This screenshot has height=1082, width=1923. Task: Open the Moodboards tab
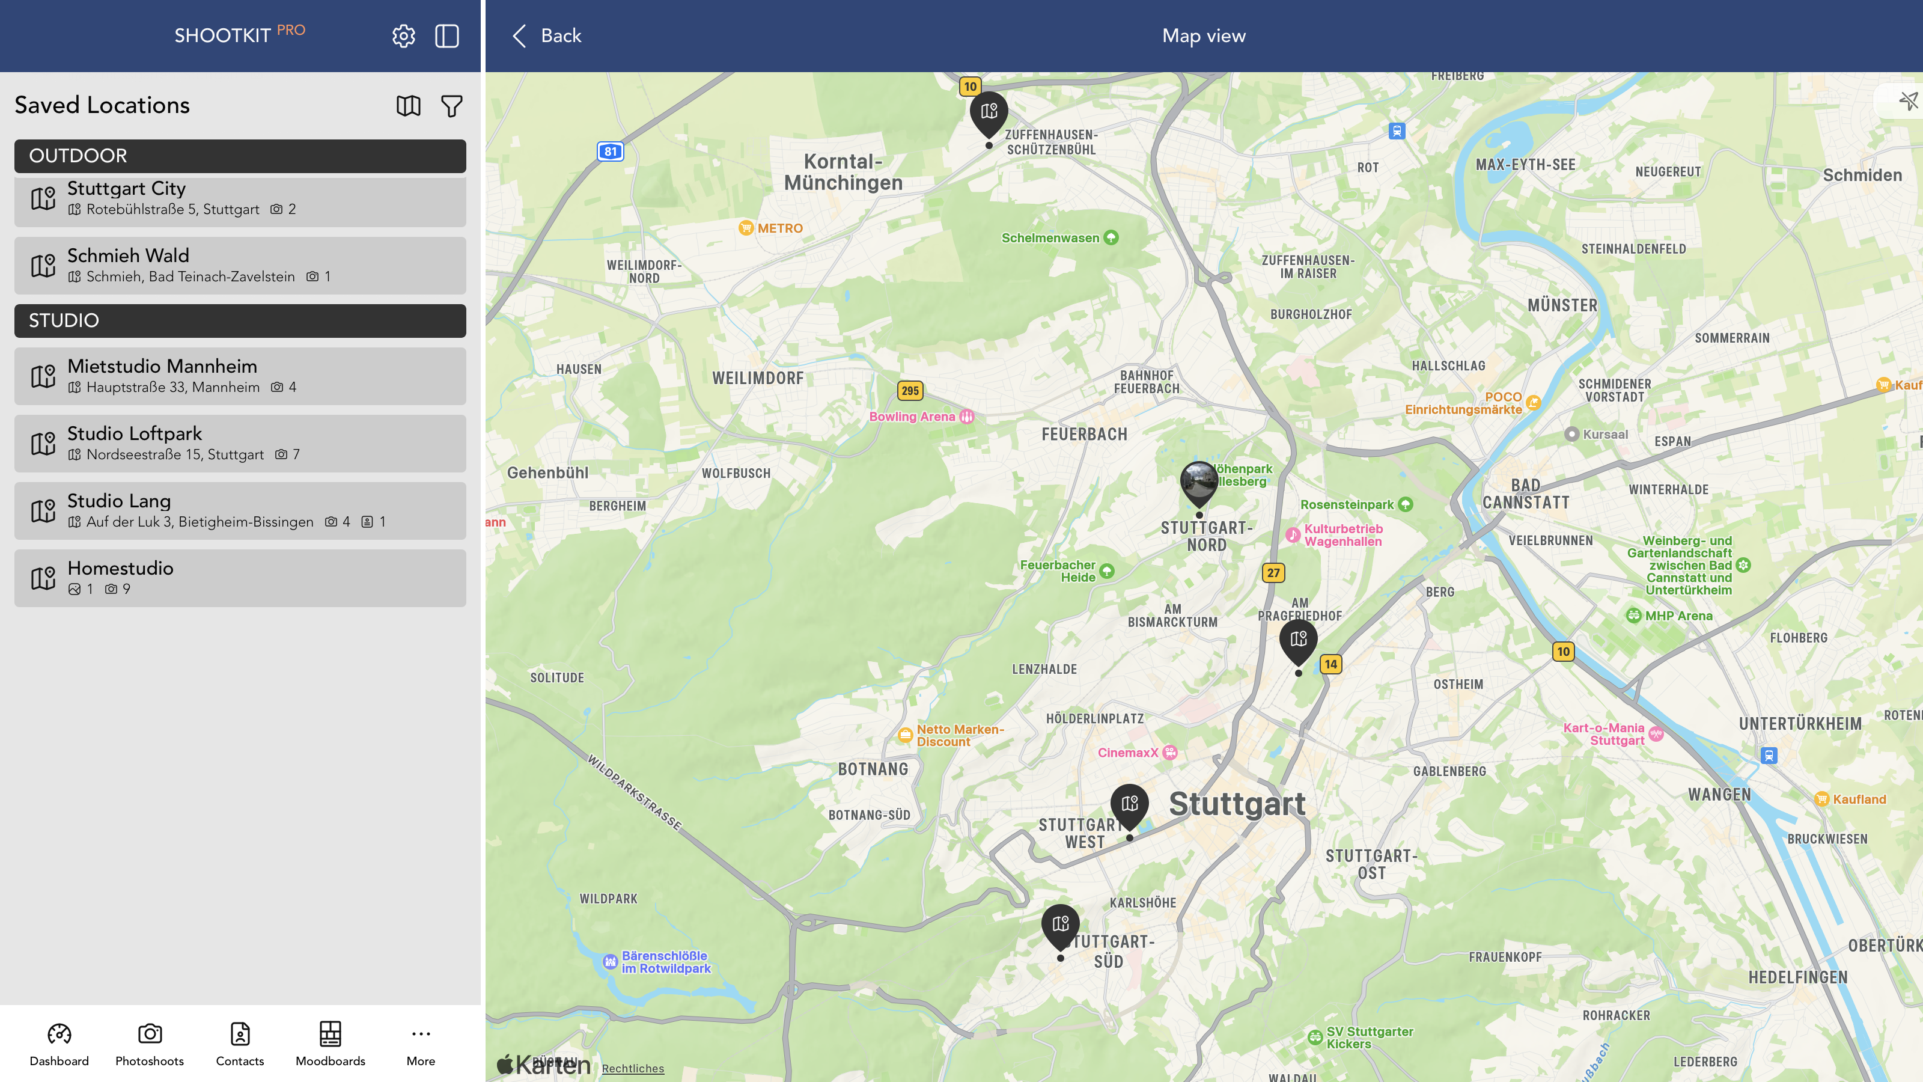330,1044
